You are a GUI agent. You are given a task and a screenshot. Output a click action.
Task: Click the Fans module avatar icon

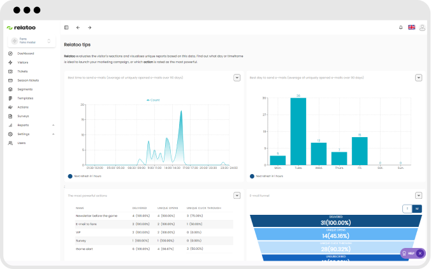(14, 41)
